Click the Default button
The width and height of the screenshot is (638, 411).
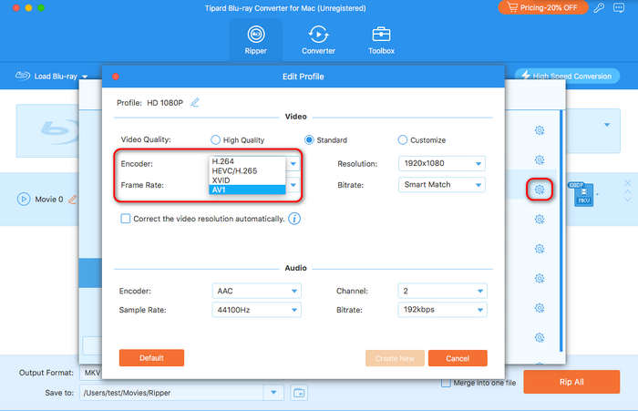(151, 358)
